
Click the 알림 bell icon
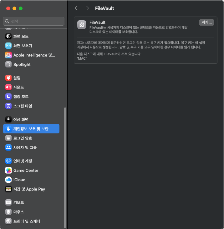coord(8,78)
